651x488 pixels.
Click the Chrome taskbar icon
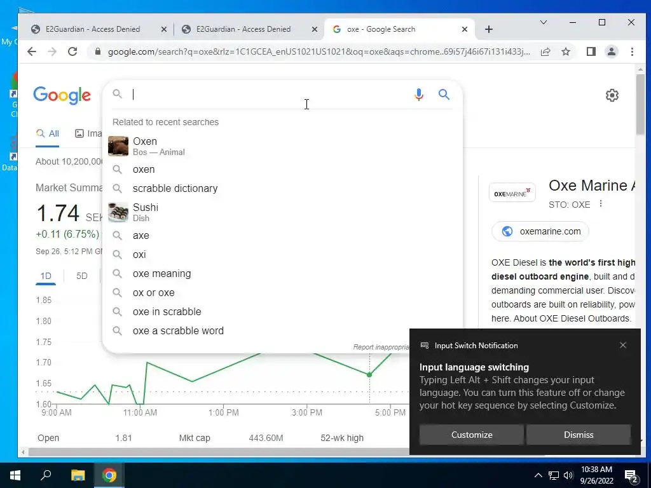[109, 475]
